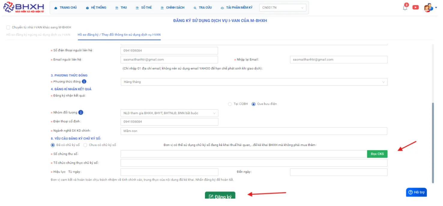Select Đã có chữ ký số radio
Screen dimensions: 443x206
[53, 145]
